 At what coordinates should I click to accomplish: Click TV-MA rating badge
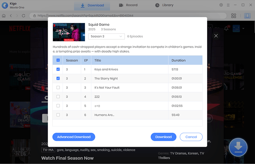[48, 150]
